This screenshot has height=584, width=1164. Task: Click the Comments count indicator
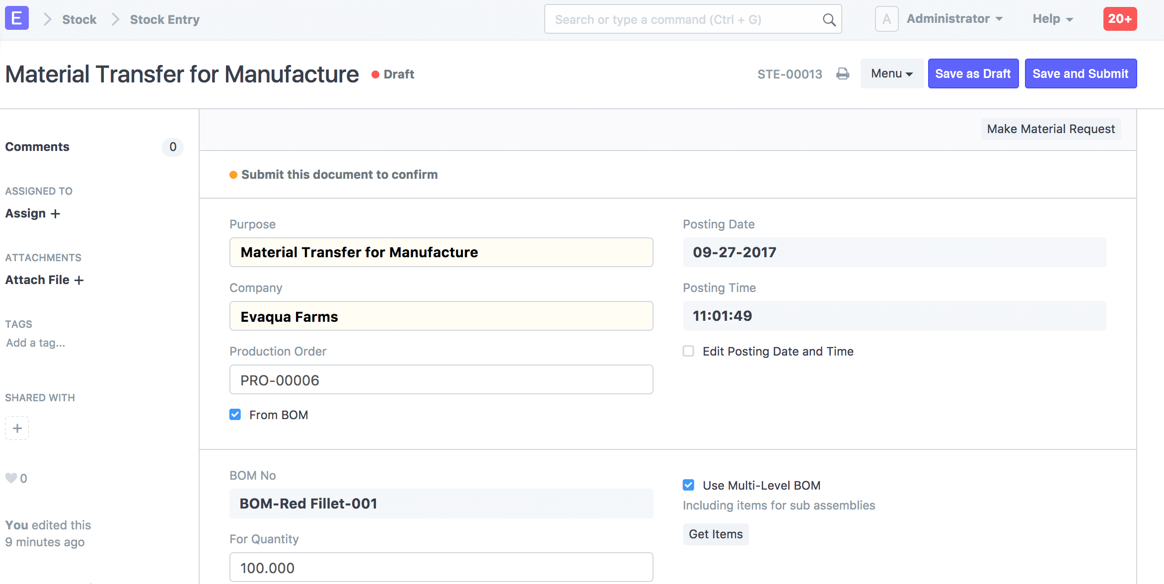172,147
